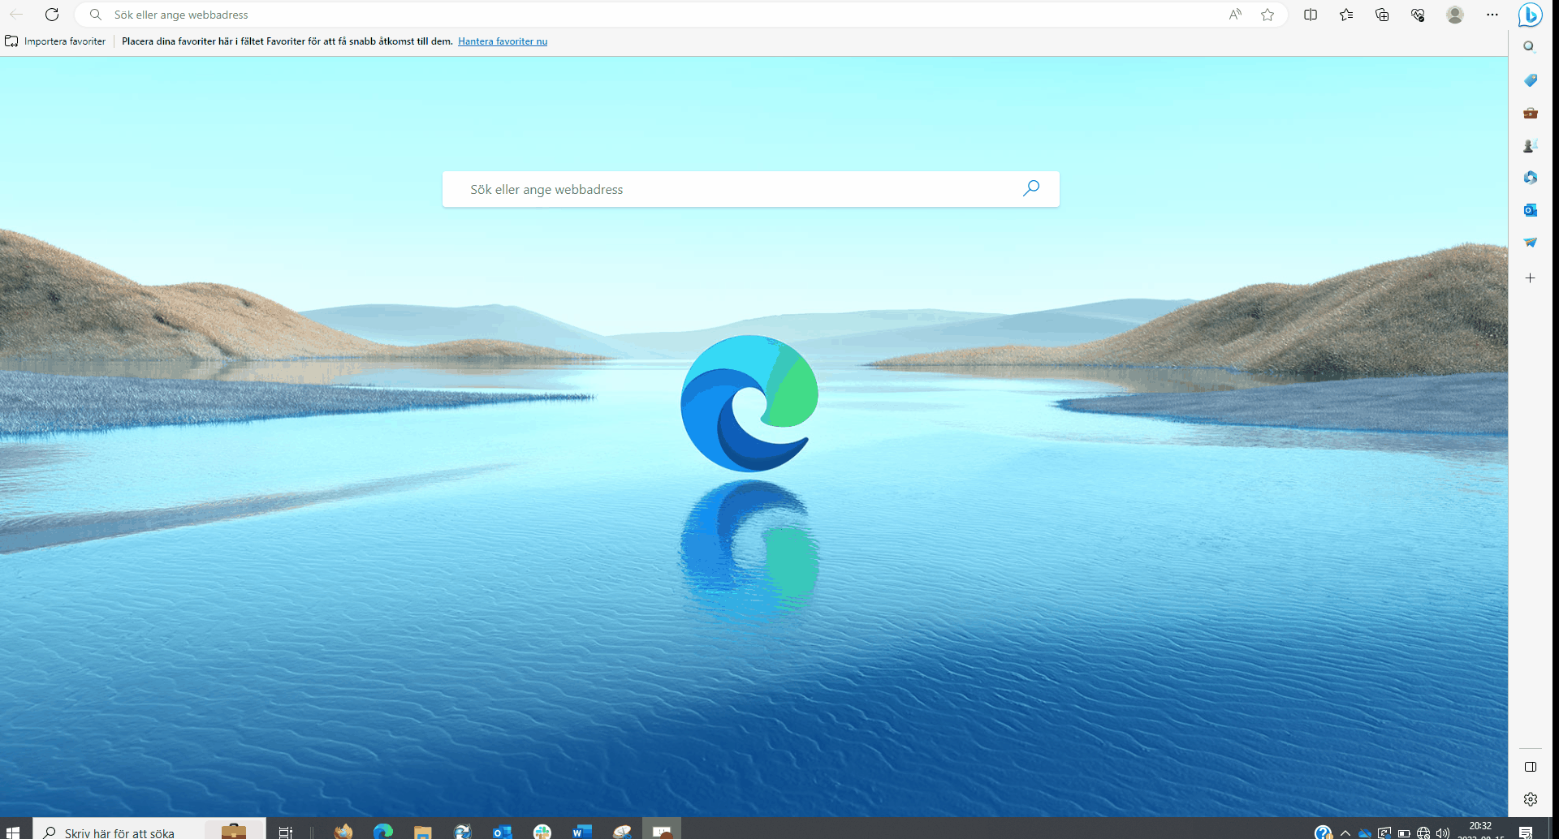Open the Favorites list toolbar icon
Viewport: 1559px width, 839px height.
1346,15
